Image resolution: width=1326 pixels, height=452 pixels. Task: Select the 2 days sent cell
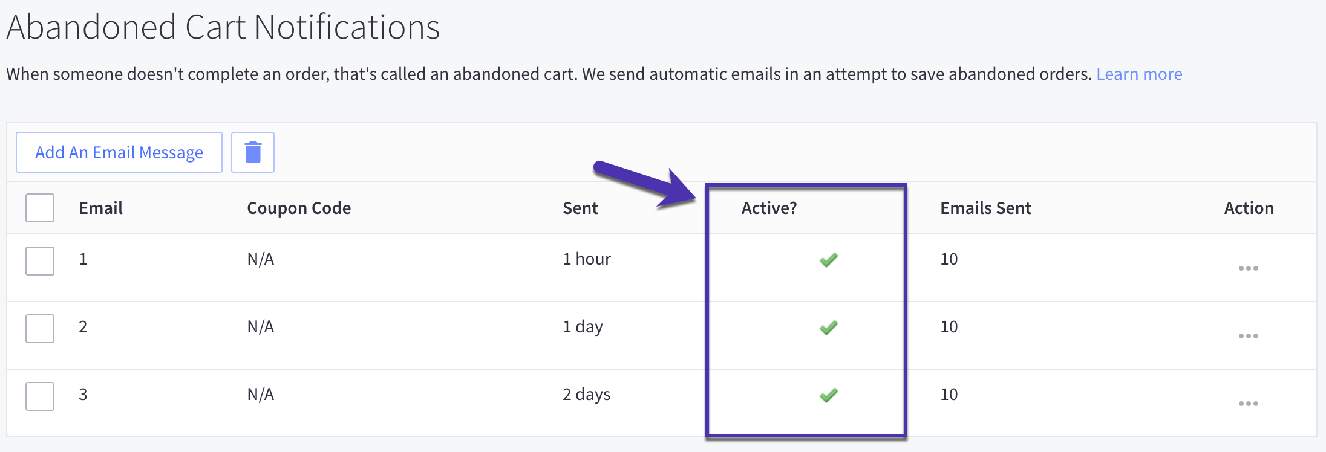(x=586, y=395)
